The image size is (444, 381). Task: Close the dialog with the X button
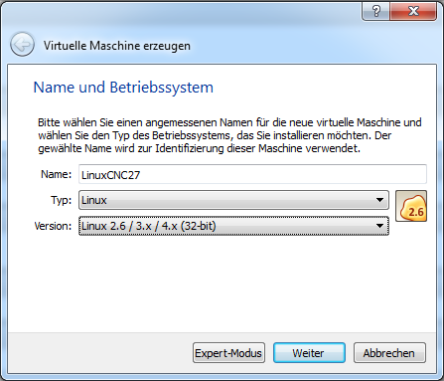pyautogui.click(x=413, y=11)
